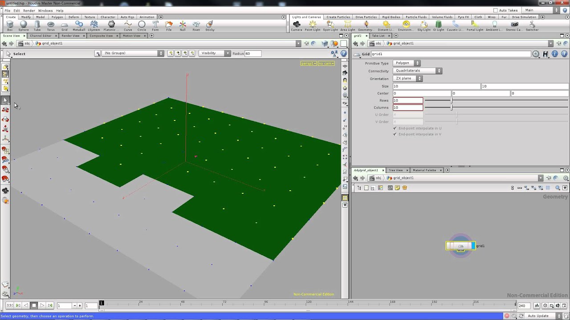The width and height of the screenshot is (570, 320).
Task: Open the File shelf tool
Action: [x=169, y=26]
